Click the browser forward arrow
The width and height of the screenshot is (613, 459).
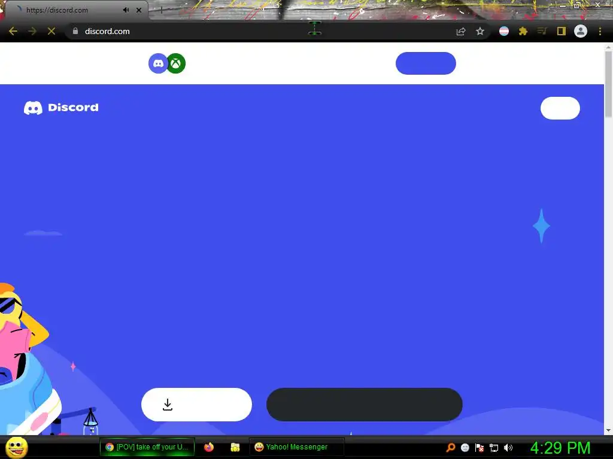[x=32, y=31]
